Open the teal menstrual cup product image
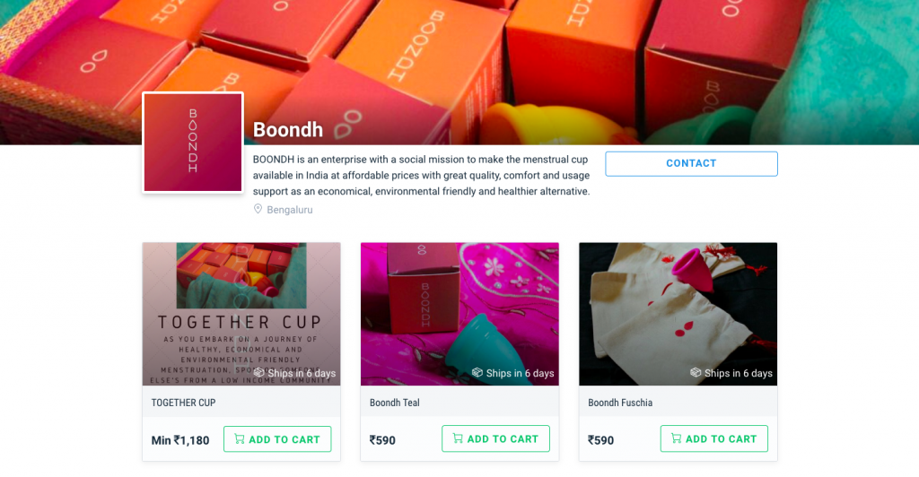Screen dimensions: 919x477 click(459, 314)
